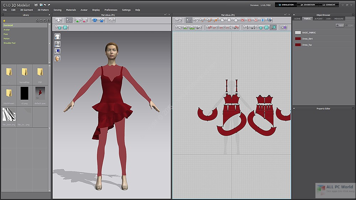This screenshot has height=200, width=356.
Task: Click the BASIC_FABRIC white color swatch
Action: coord(298,33)
